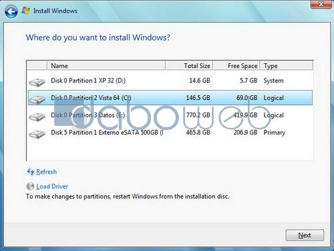Click the drive icon for XP 32 (D:)
Viewport: 334px width, 251px height.
37,82
